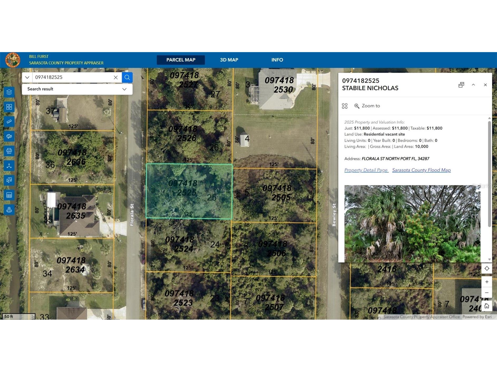Image resolution: width=497 pixels, height=372 pixels.
Task: Click the dock popup window icon
Action: tap(461, 85)
